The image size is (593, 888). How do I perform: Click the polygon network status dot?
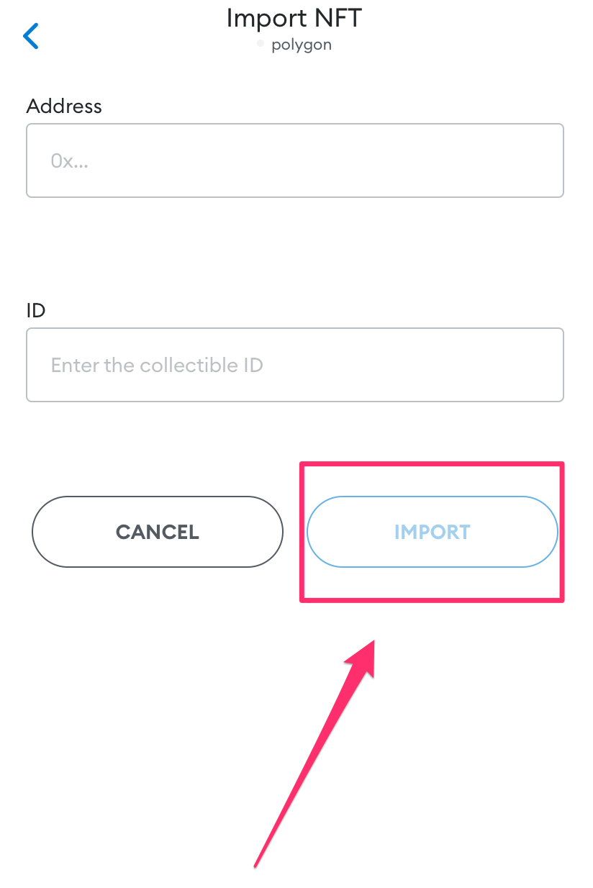pyautogui.click(x=261, y=45)
